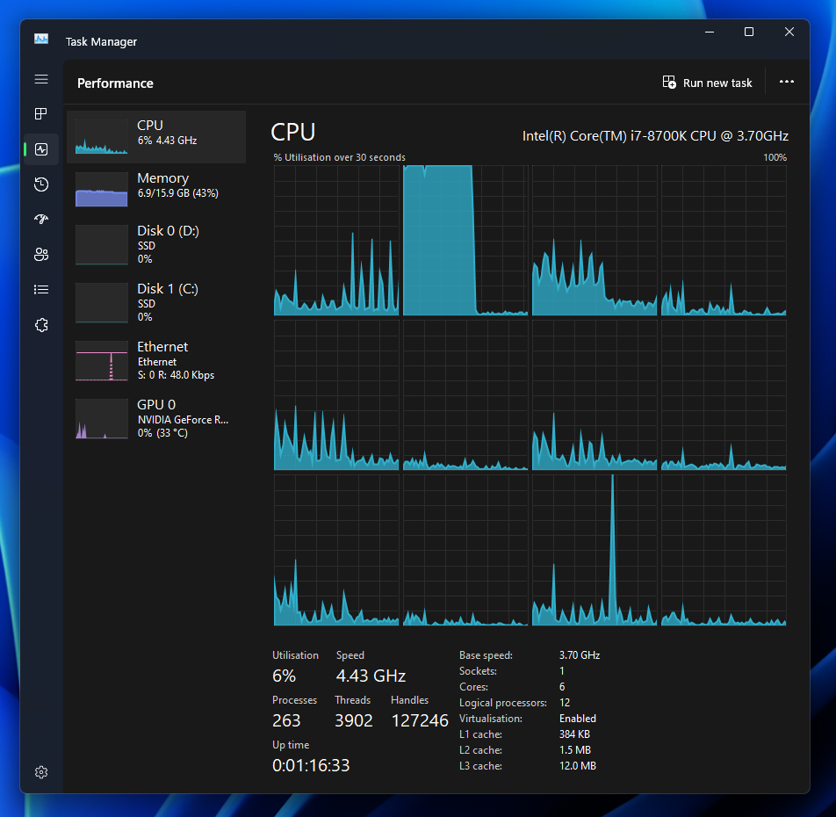836x817 pixels.
Task: Click the processor graph with tall single spike
Action: coord(595,550)
